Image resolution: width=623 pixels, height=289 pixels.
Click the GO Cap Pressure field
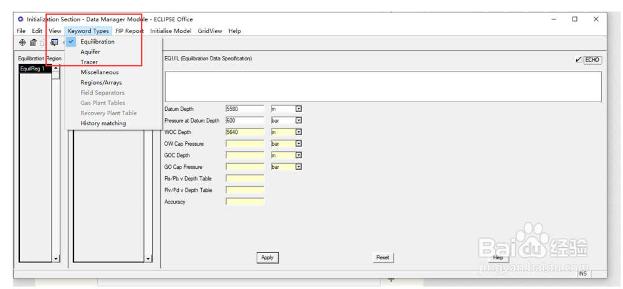[245, 167]
